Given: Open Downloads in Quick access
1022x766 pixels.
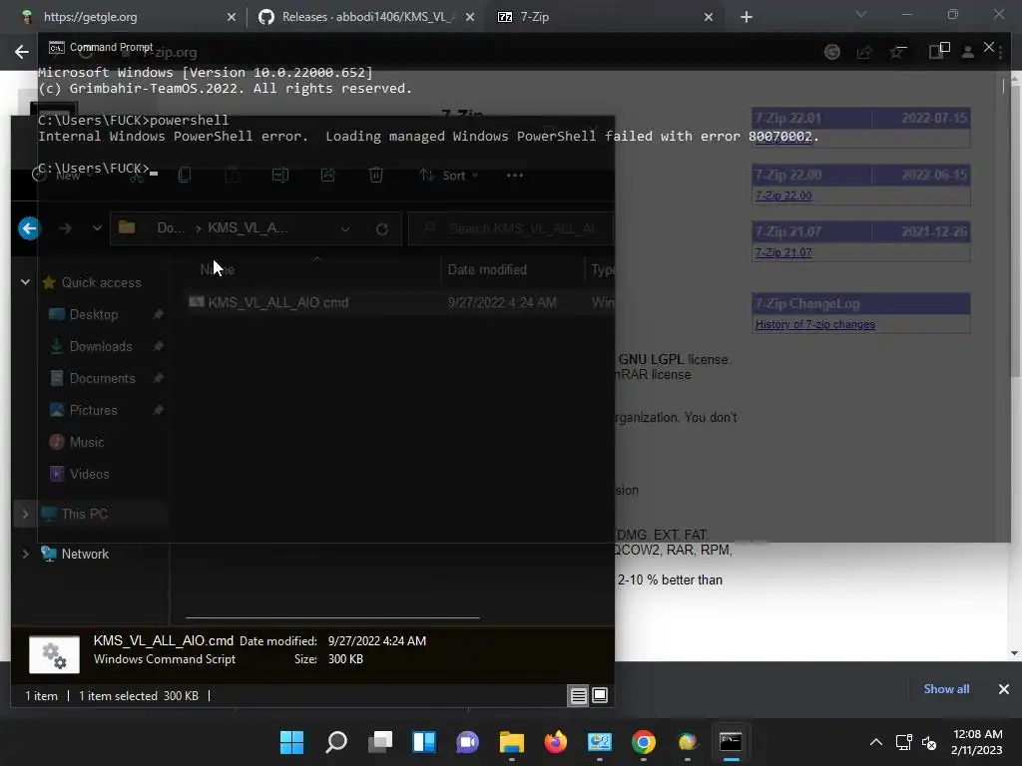Looking at the screenshot, I should (101, 346).
